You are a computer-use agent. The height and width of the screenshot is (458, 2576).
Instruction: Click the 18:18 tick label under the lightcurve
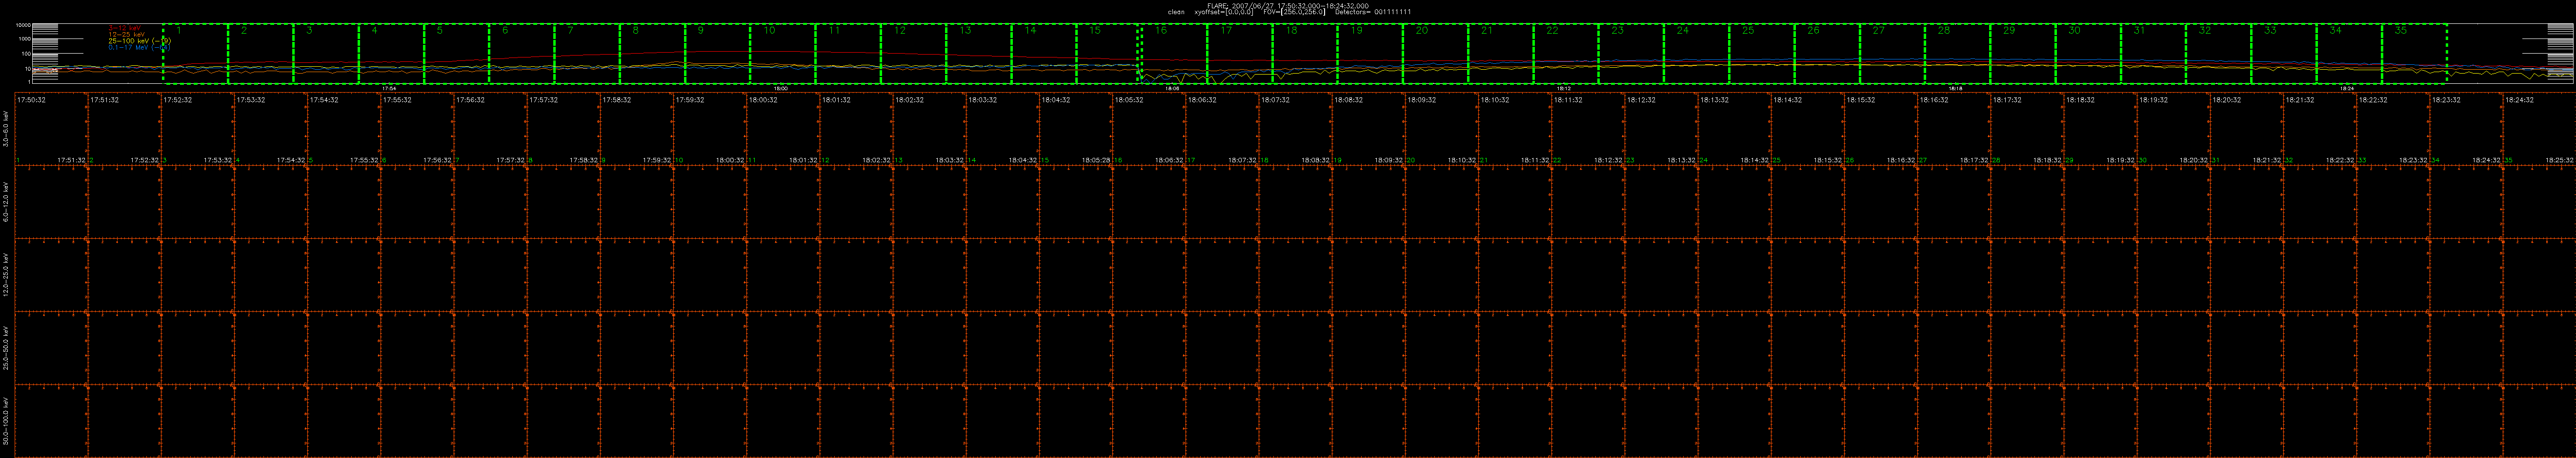1956,88
